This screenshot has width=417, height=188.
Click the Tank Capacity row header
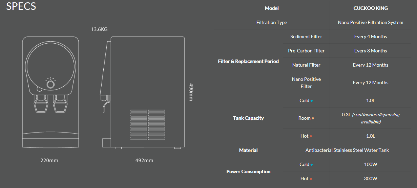pos(248,118)
